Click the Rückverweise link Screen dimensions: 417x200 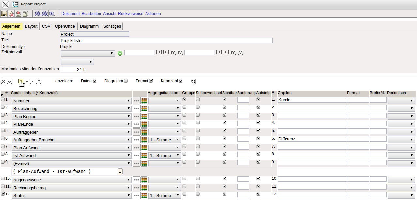point(131,14)
